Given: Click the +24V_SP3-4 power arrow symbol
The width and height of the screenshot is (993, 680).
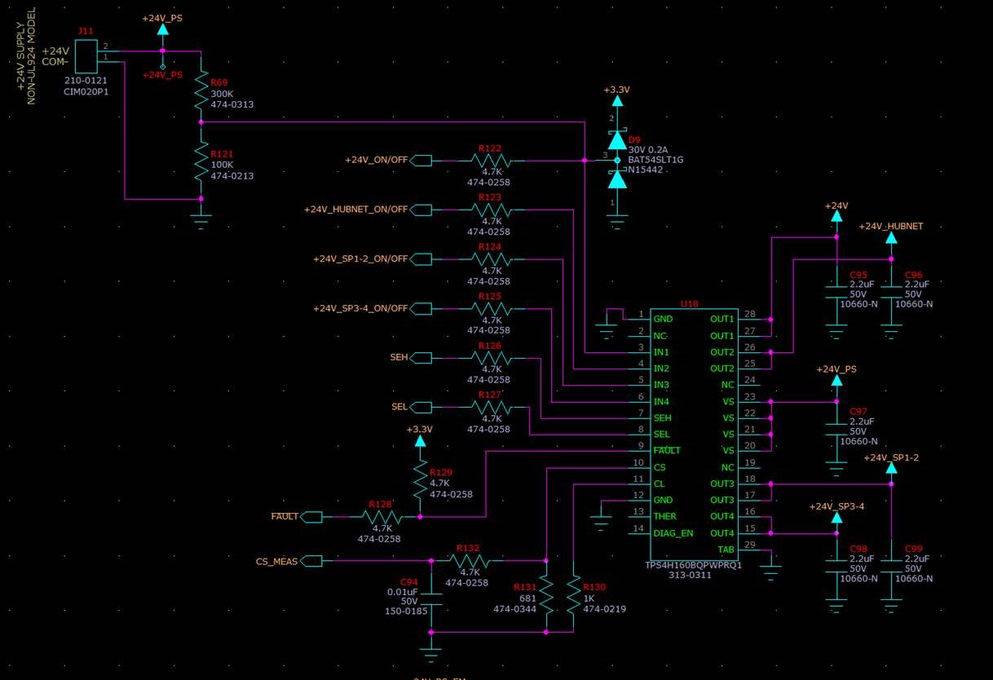Looking at the screenshot, I should click(x=836, y=518).
